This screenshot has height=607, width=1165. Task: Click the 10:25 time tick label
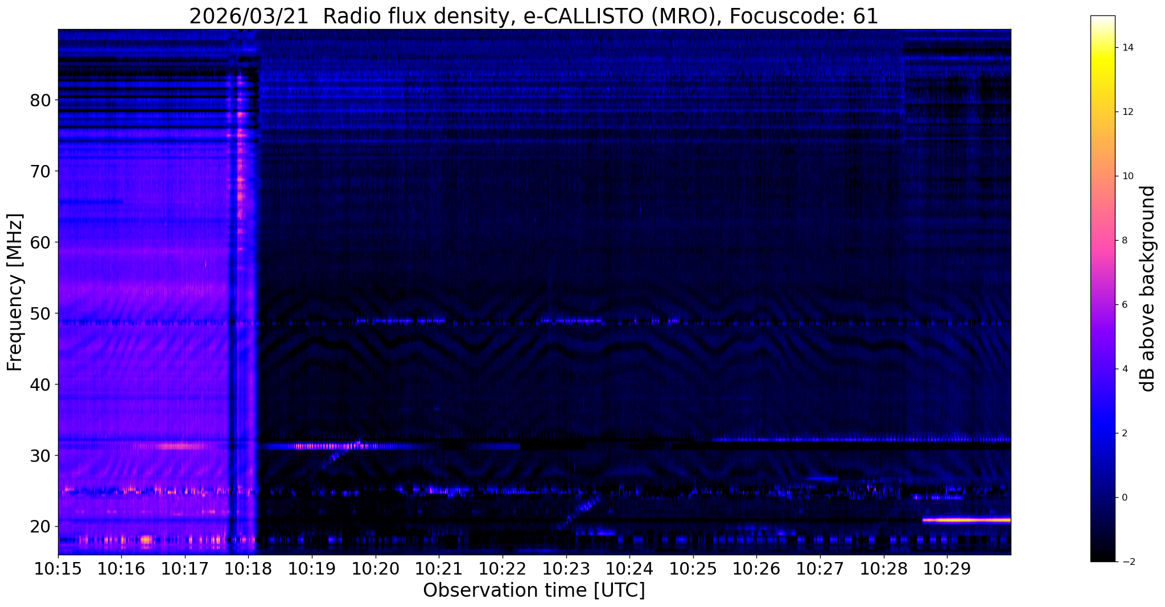[x=693, y=569]
